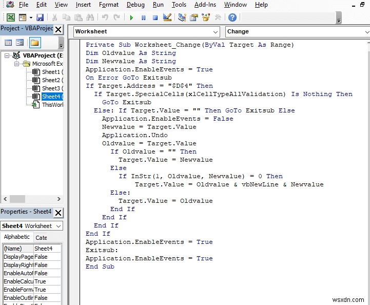The image size is (370, 305).
Task: Open the Tools menu
Action: [x=179, y=5]
